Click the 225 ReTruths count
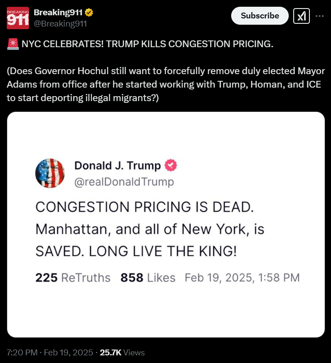331x363 pixels. 73,278
